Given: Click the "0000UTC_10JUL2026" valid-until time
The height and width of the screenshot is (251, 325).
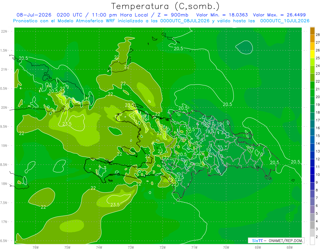Looking at the screenshot, I should (x=285, y=21).
